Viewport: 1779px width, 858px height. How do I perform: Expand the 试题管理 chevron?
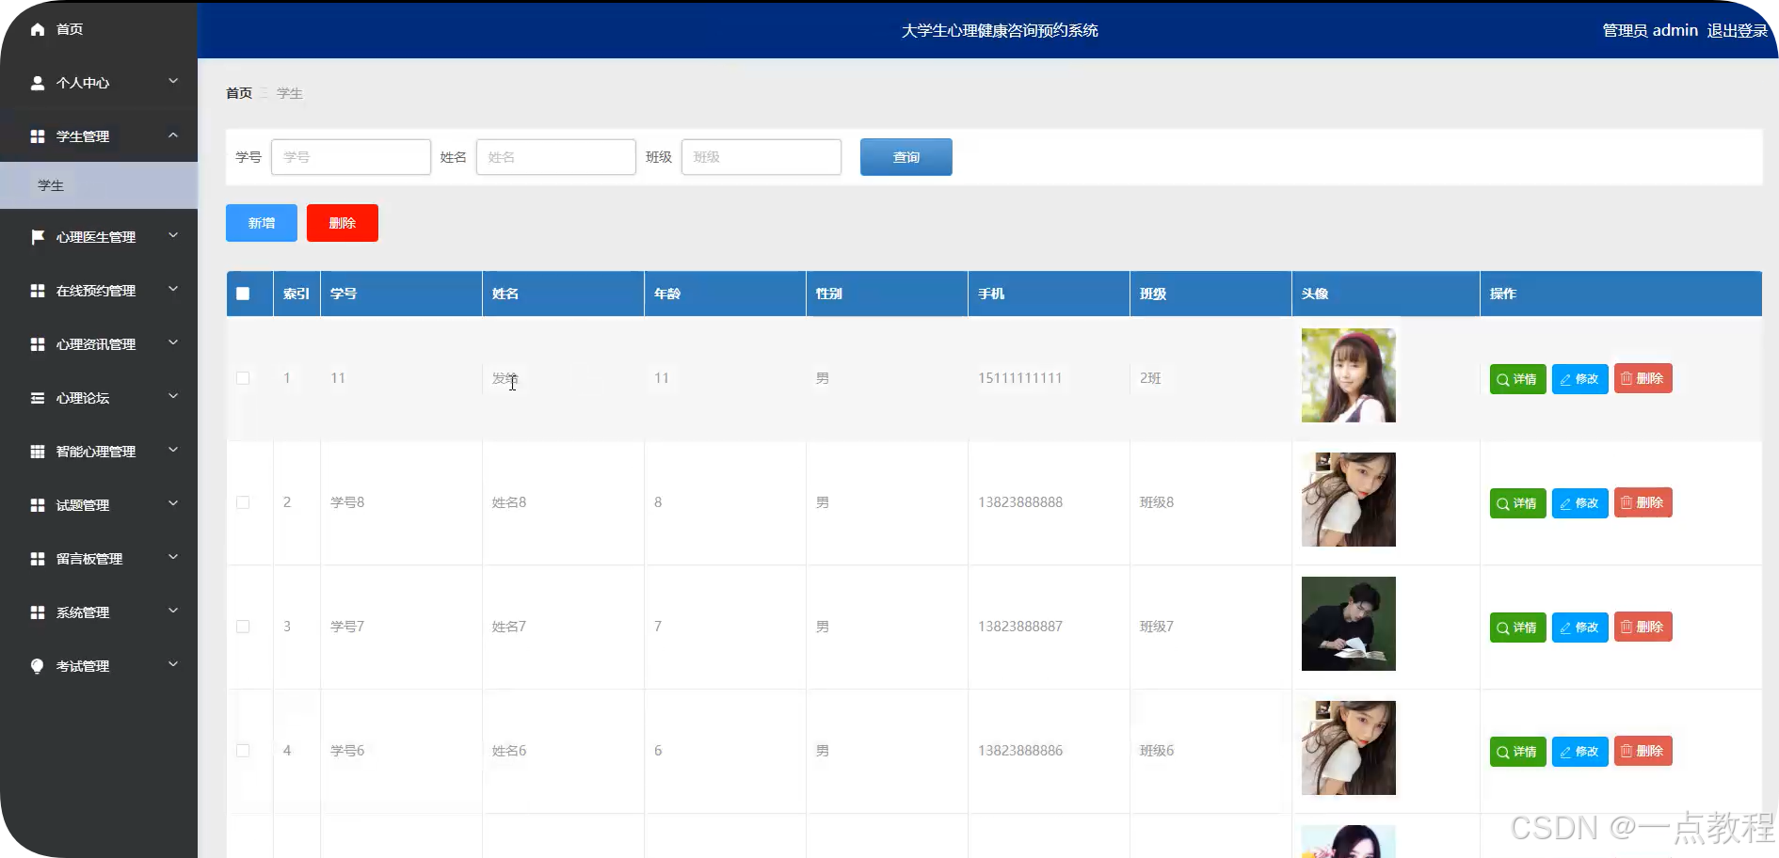(173, 504)
